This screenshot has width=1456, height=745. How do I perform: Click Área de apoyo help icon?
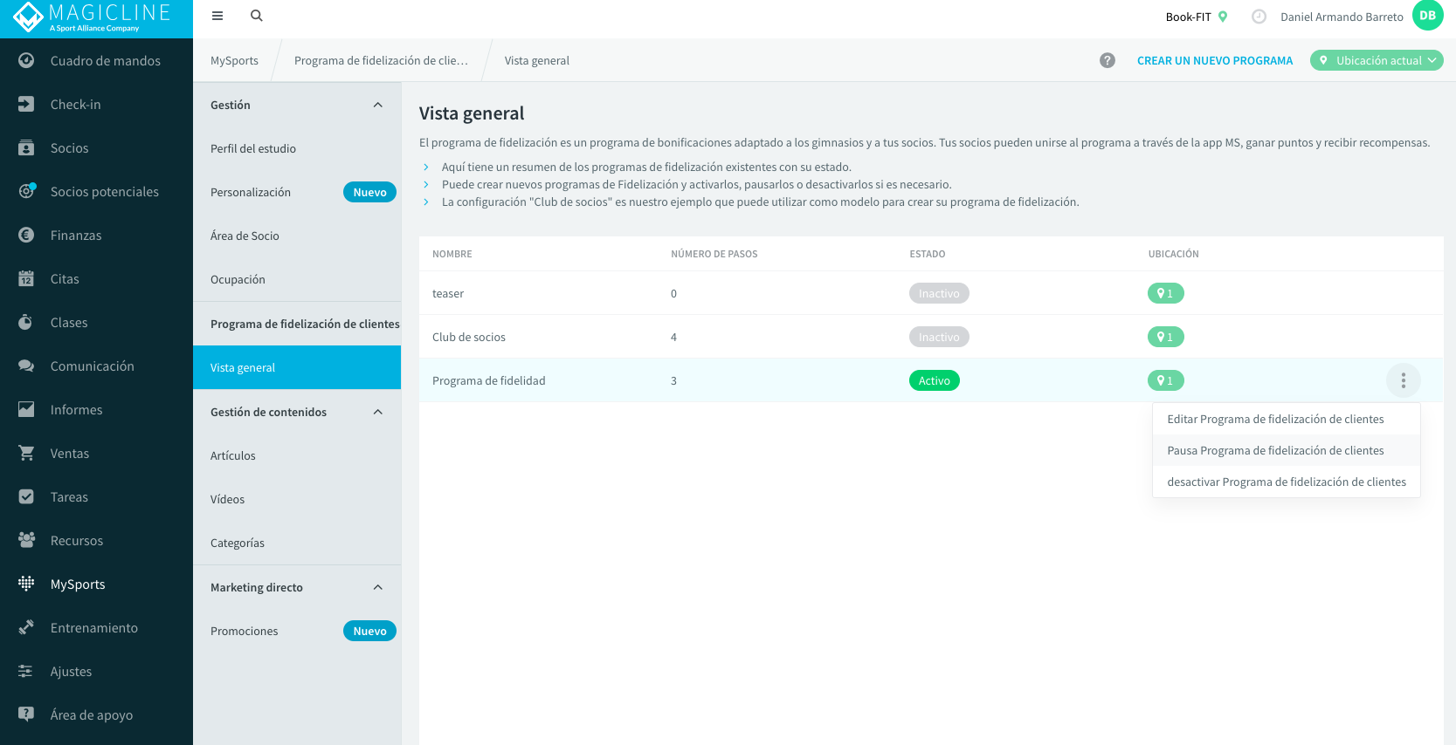26,714
